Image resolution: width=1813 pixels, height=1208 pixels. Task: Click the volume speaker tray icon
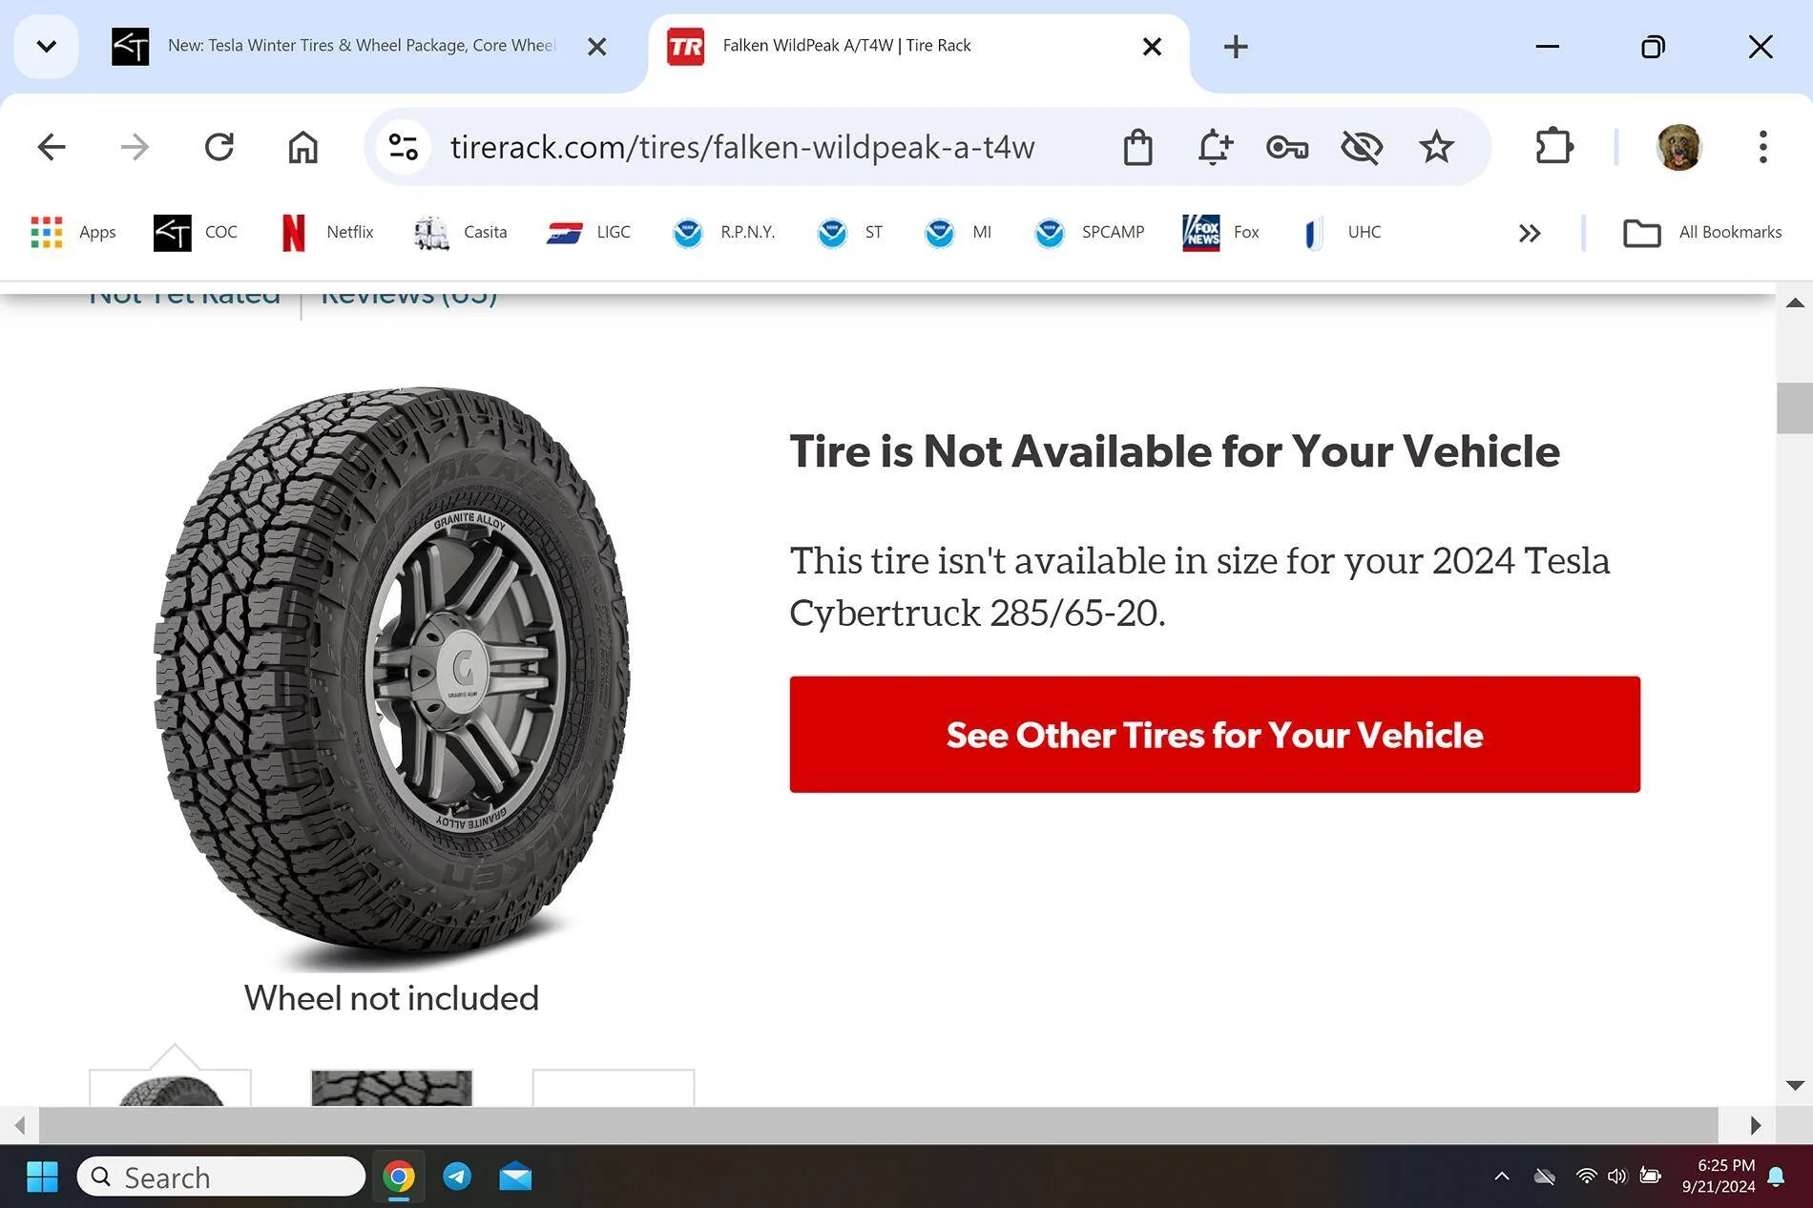coord(1616,1177)
